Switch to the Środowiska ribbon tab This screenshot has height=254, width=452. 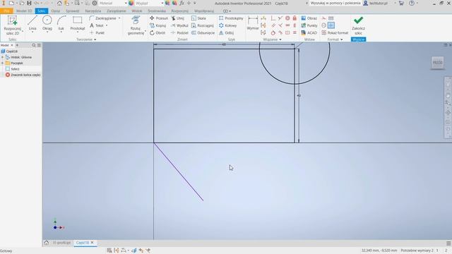pyautogui.click(x=157, y=11)
